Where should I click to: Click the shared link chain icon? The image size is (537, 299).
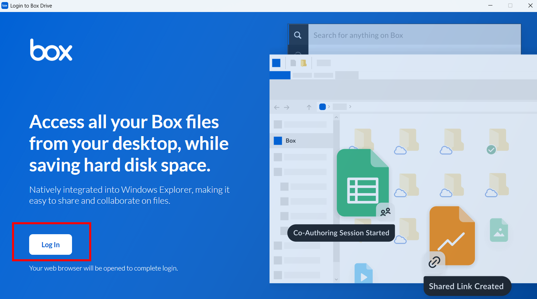pos(434,262)
